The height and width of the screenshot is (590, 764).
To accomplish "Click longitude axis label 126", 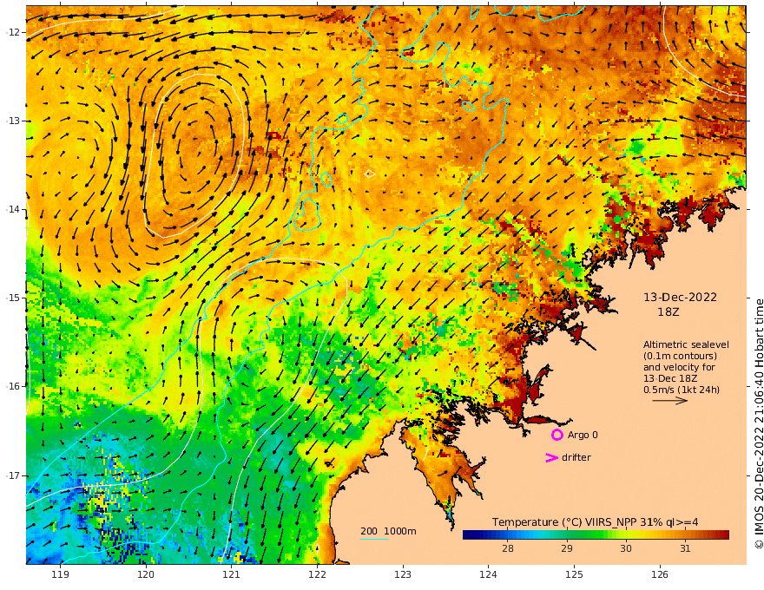I will tap(660, 574).
